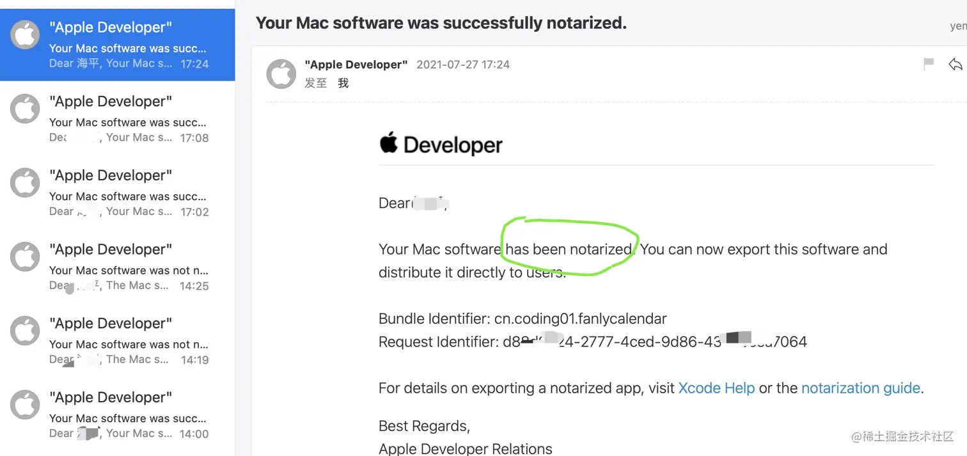Click Apple avatar of 17:08 email
The width and height of the screenshot is (967, 456).
[26, 109]
